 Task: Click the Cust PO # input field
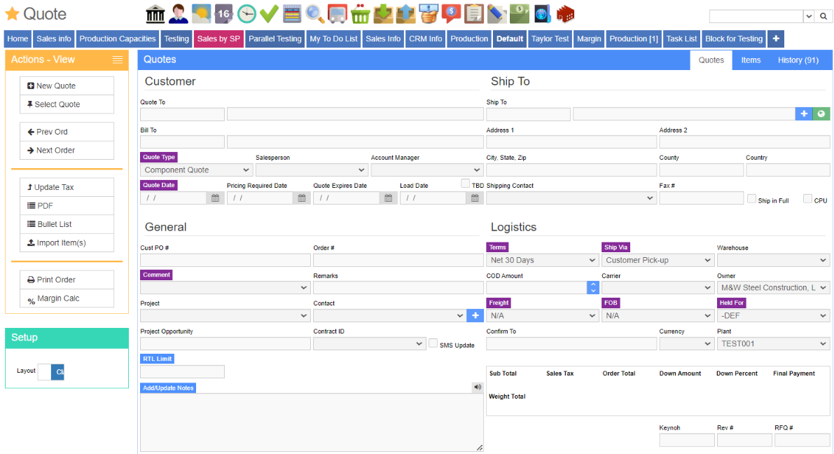(x=225, y=260)
